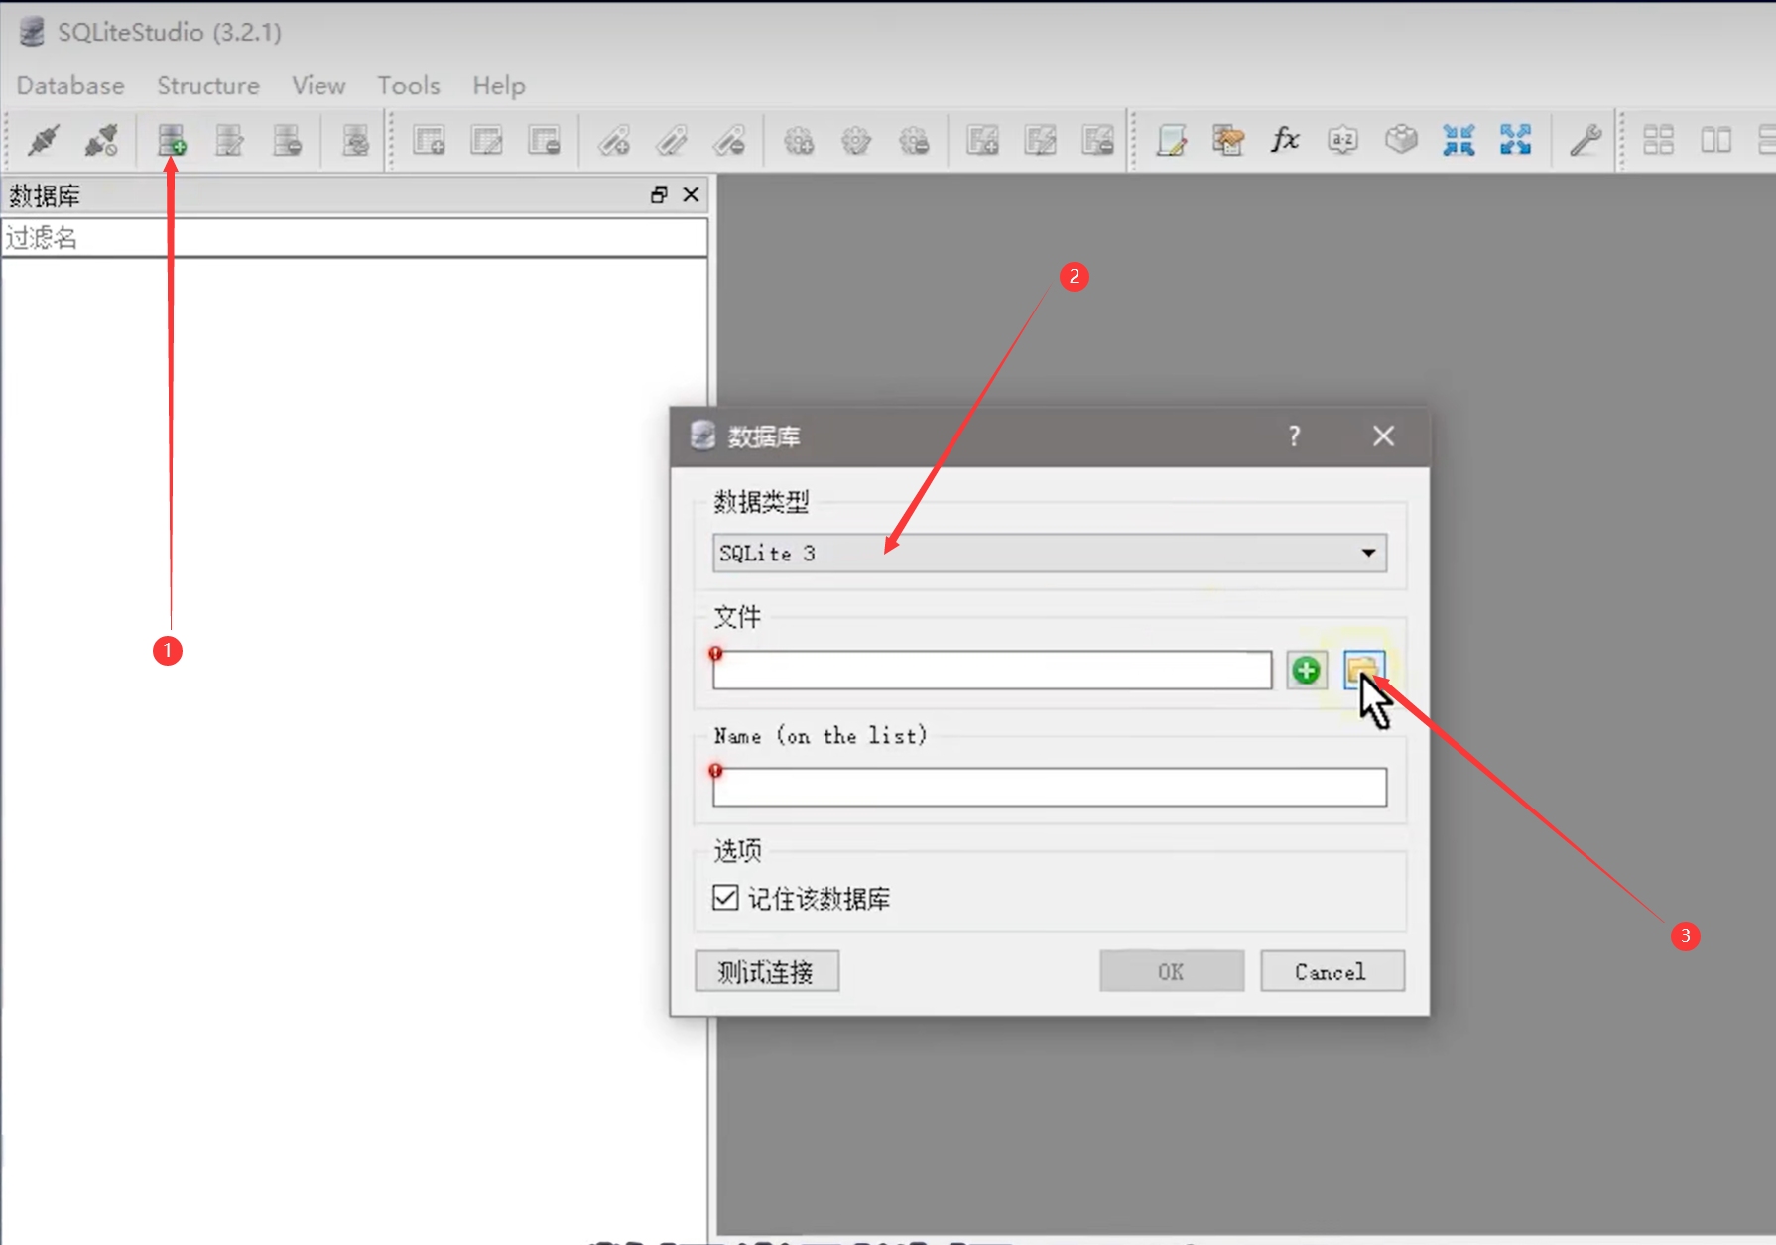Click the 文件 file path input field
Screen dimensions: 1776x1245
coord(992,671)
